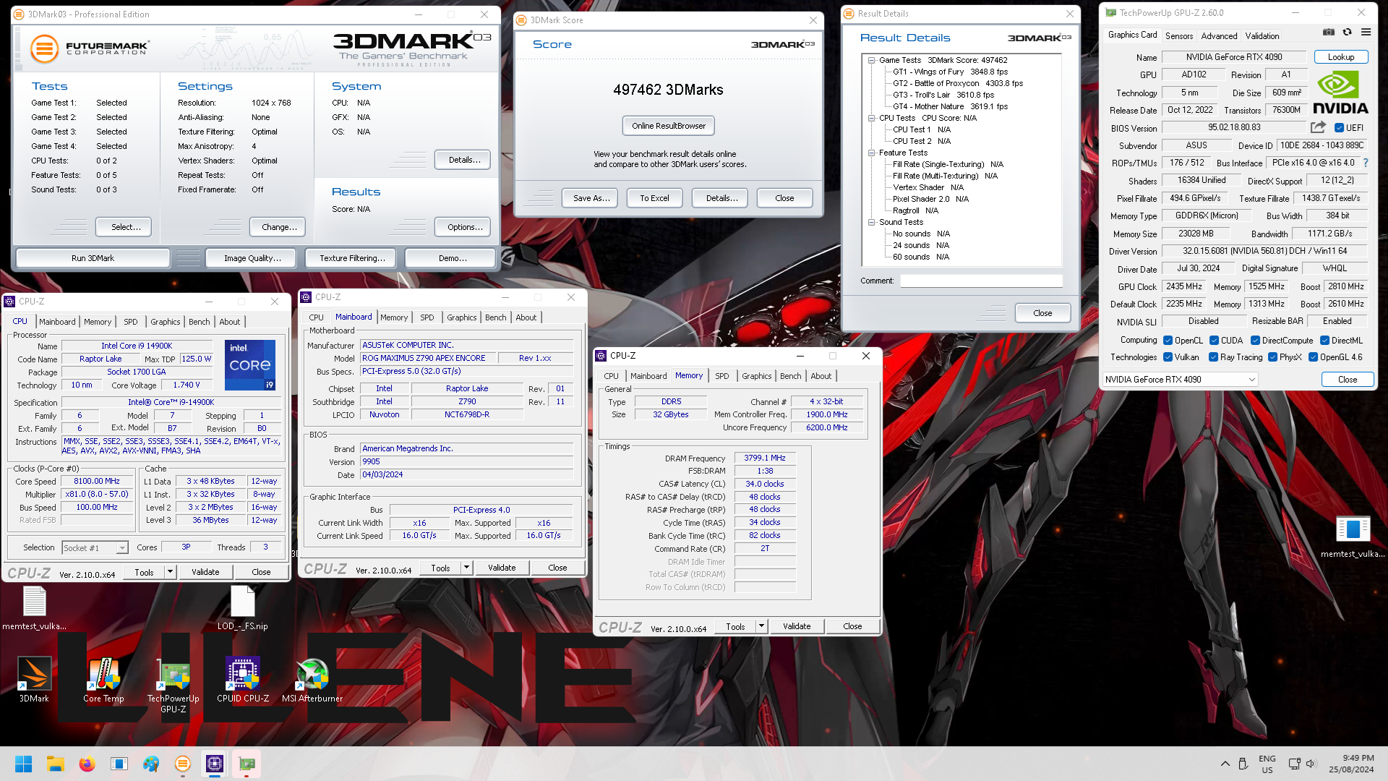
Task: Click the volume icon in the system tray
Action: [x=1311, y=764]
